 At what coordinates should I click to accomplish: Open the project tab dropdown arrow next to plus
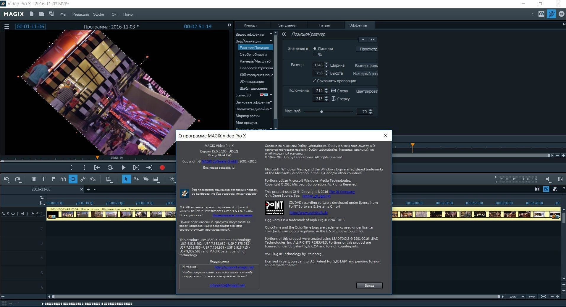pos(95,189)
